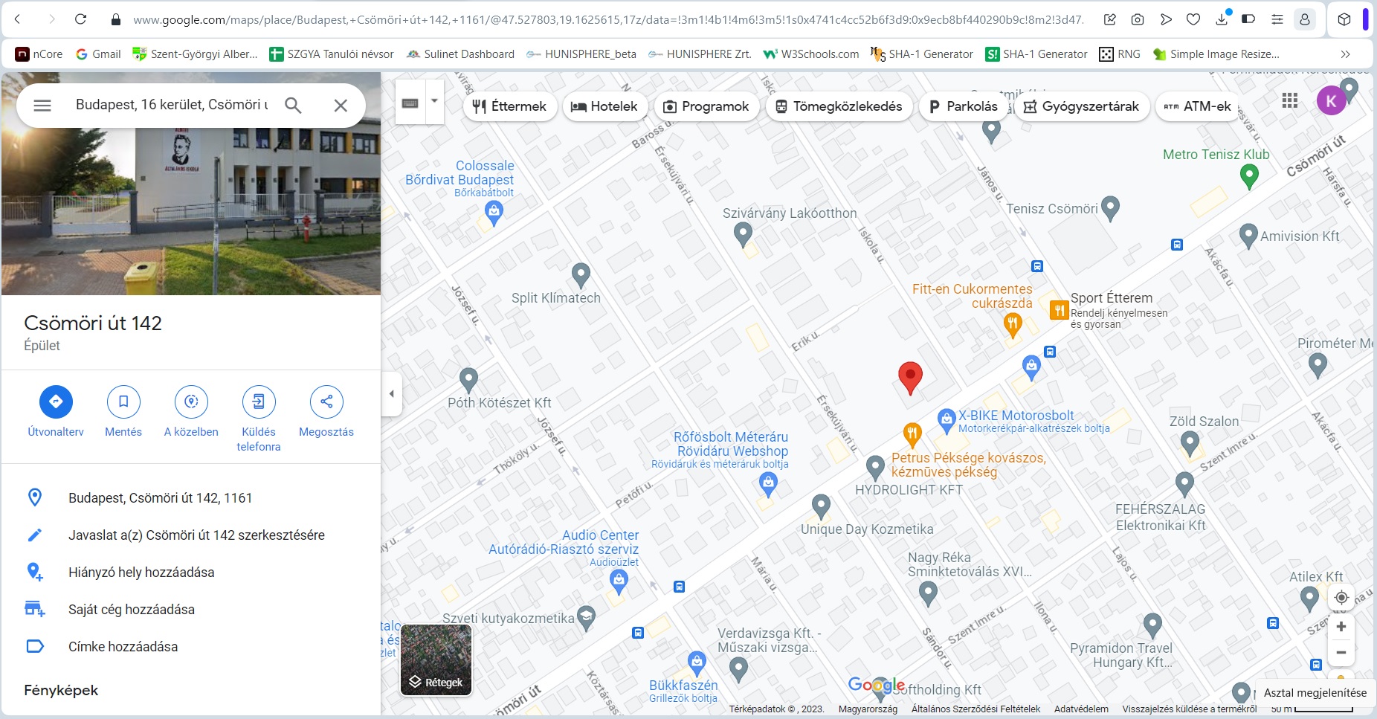Open the input tools keyboard icon
The image size is (1377, 719).
tap(410, 103)
